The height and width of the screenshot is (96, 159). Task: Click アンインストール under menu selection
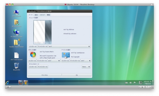click(x=43, y=46)
